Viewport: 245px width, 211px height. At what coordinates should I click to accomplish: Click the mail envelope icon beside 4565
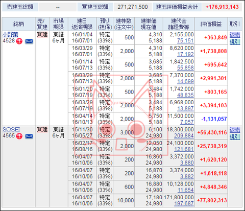pos(29,136)
